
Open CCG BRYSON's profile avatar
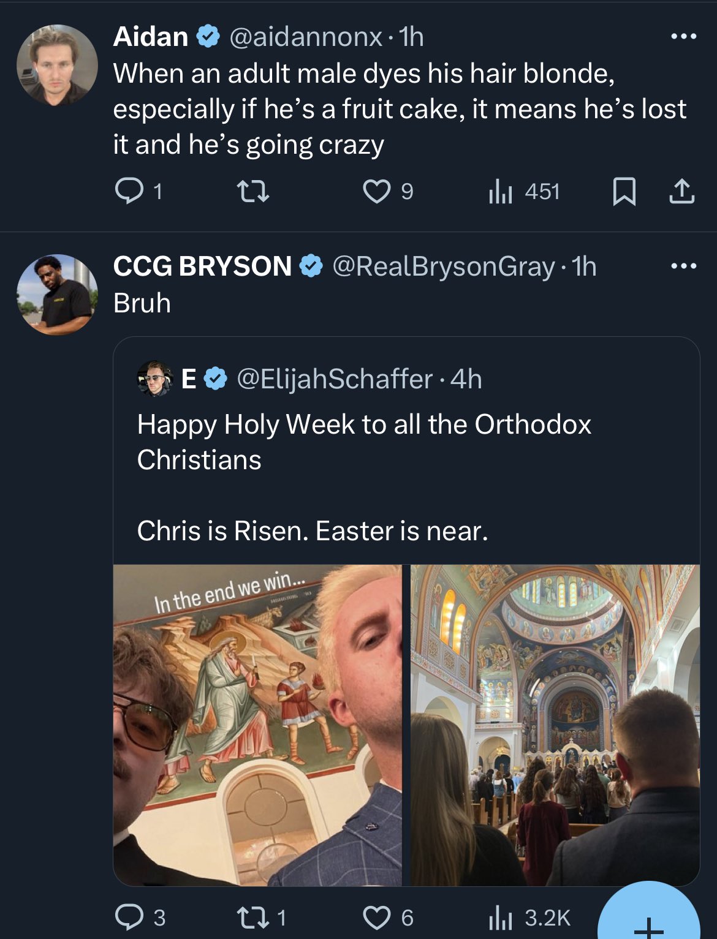click(57, 295)
